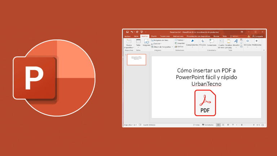Click the activation warning triangle icon
Image resolution: width=277 pixels, height=156 pixels.
[249, 36]
